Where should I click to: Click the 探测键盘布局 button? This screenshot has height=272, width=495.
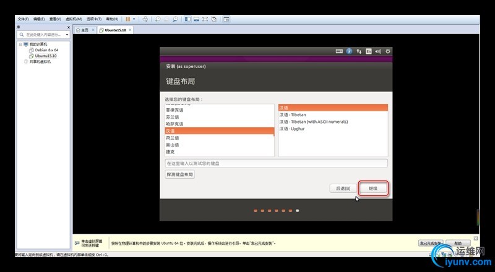tap(180, 174)
